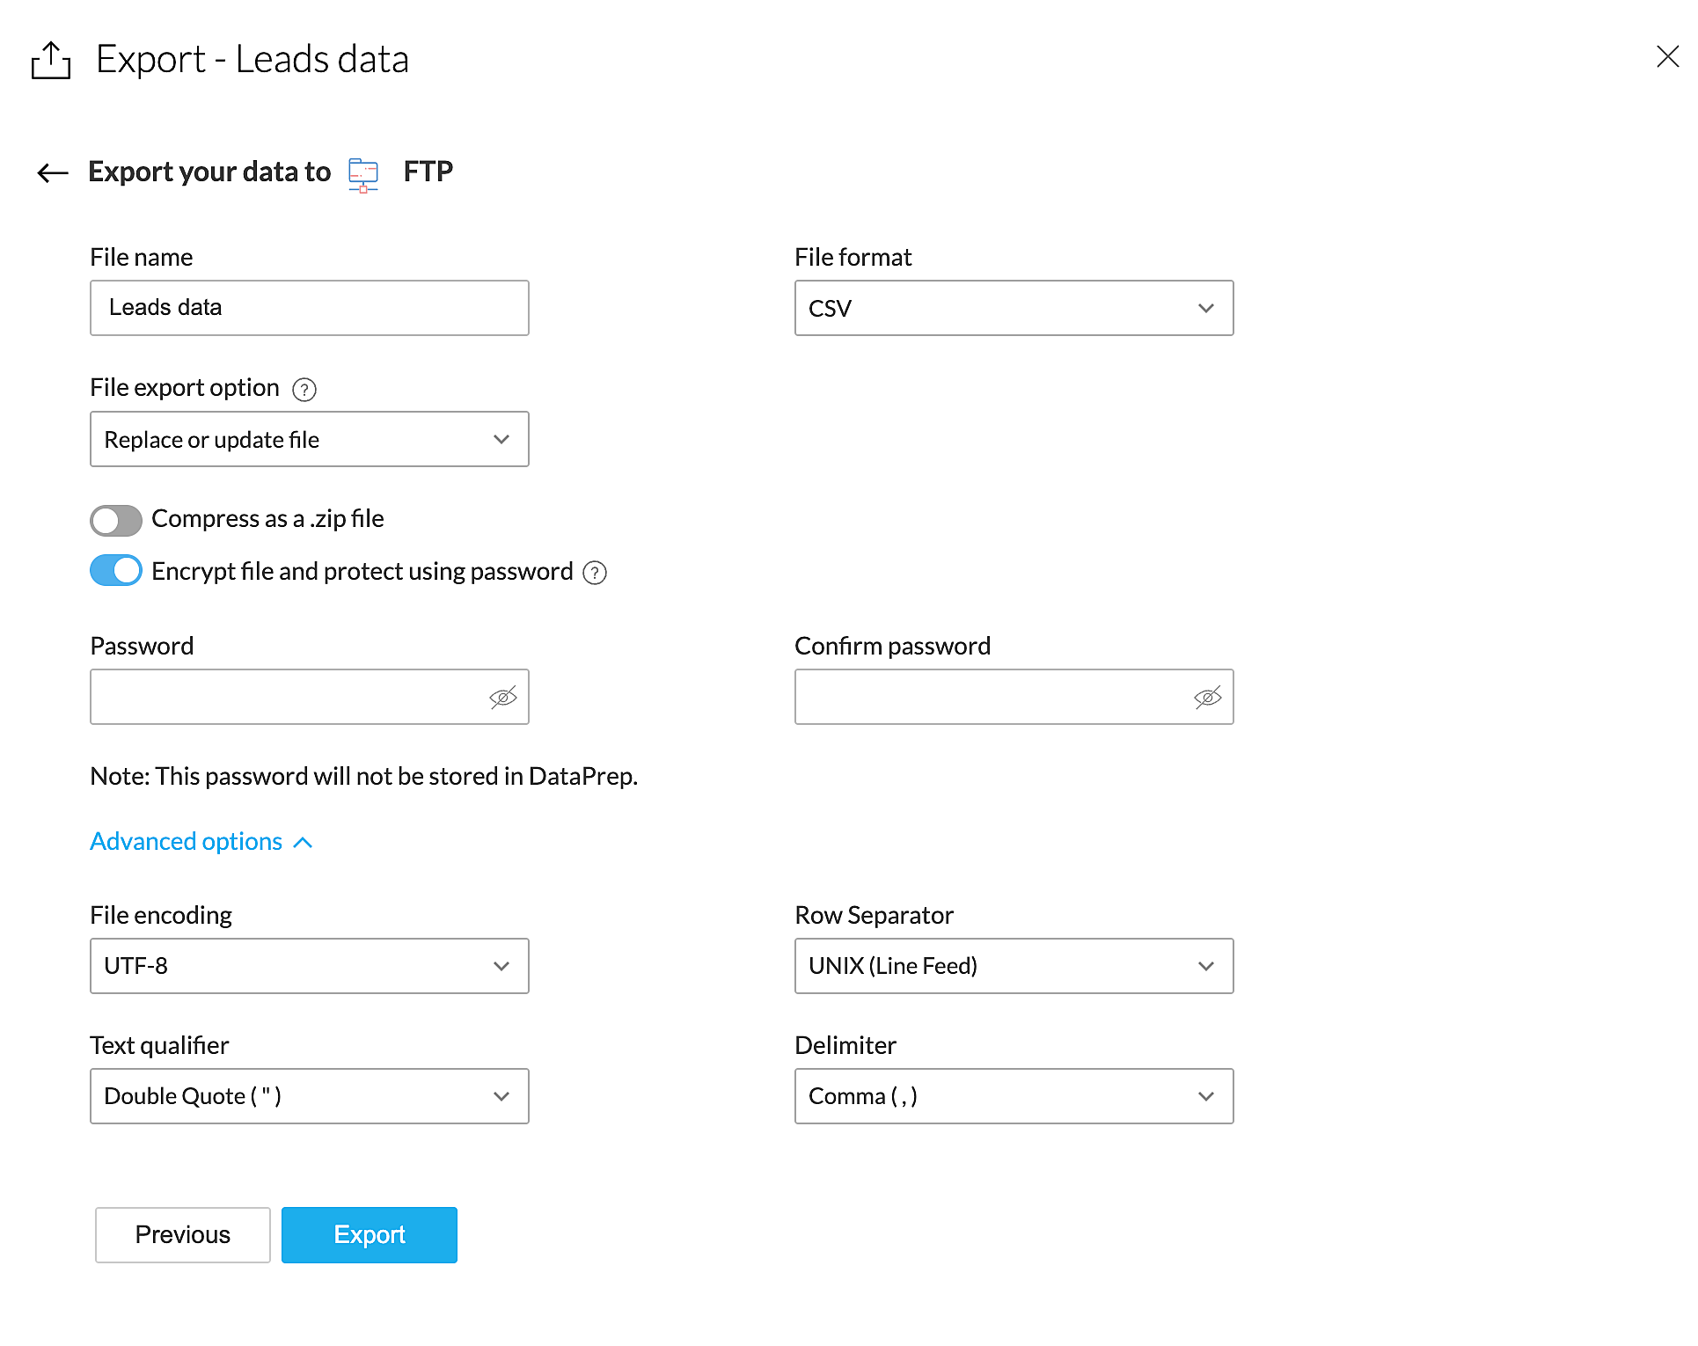Open help tooltip for File export option
Image resolution: width=1698 pixels, height=1346 pixels.
click(x=304, y=390)
